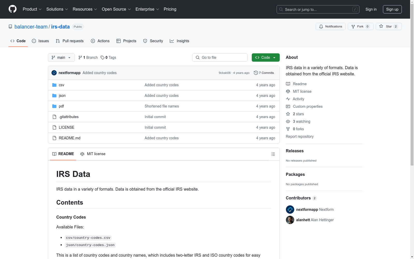Expand the Solutions menu

click(57, 9)
